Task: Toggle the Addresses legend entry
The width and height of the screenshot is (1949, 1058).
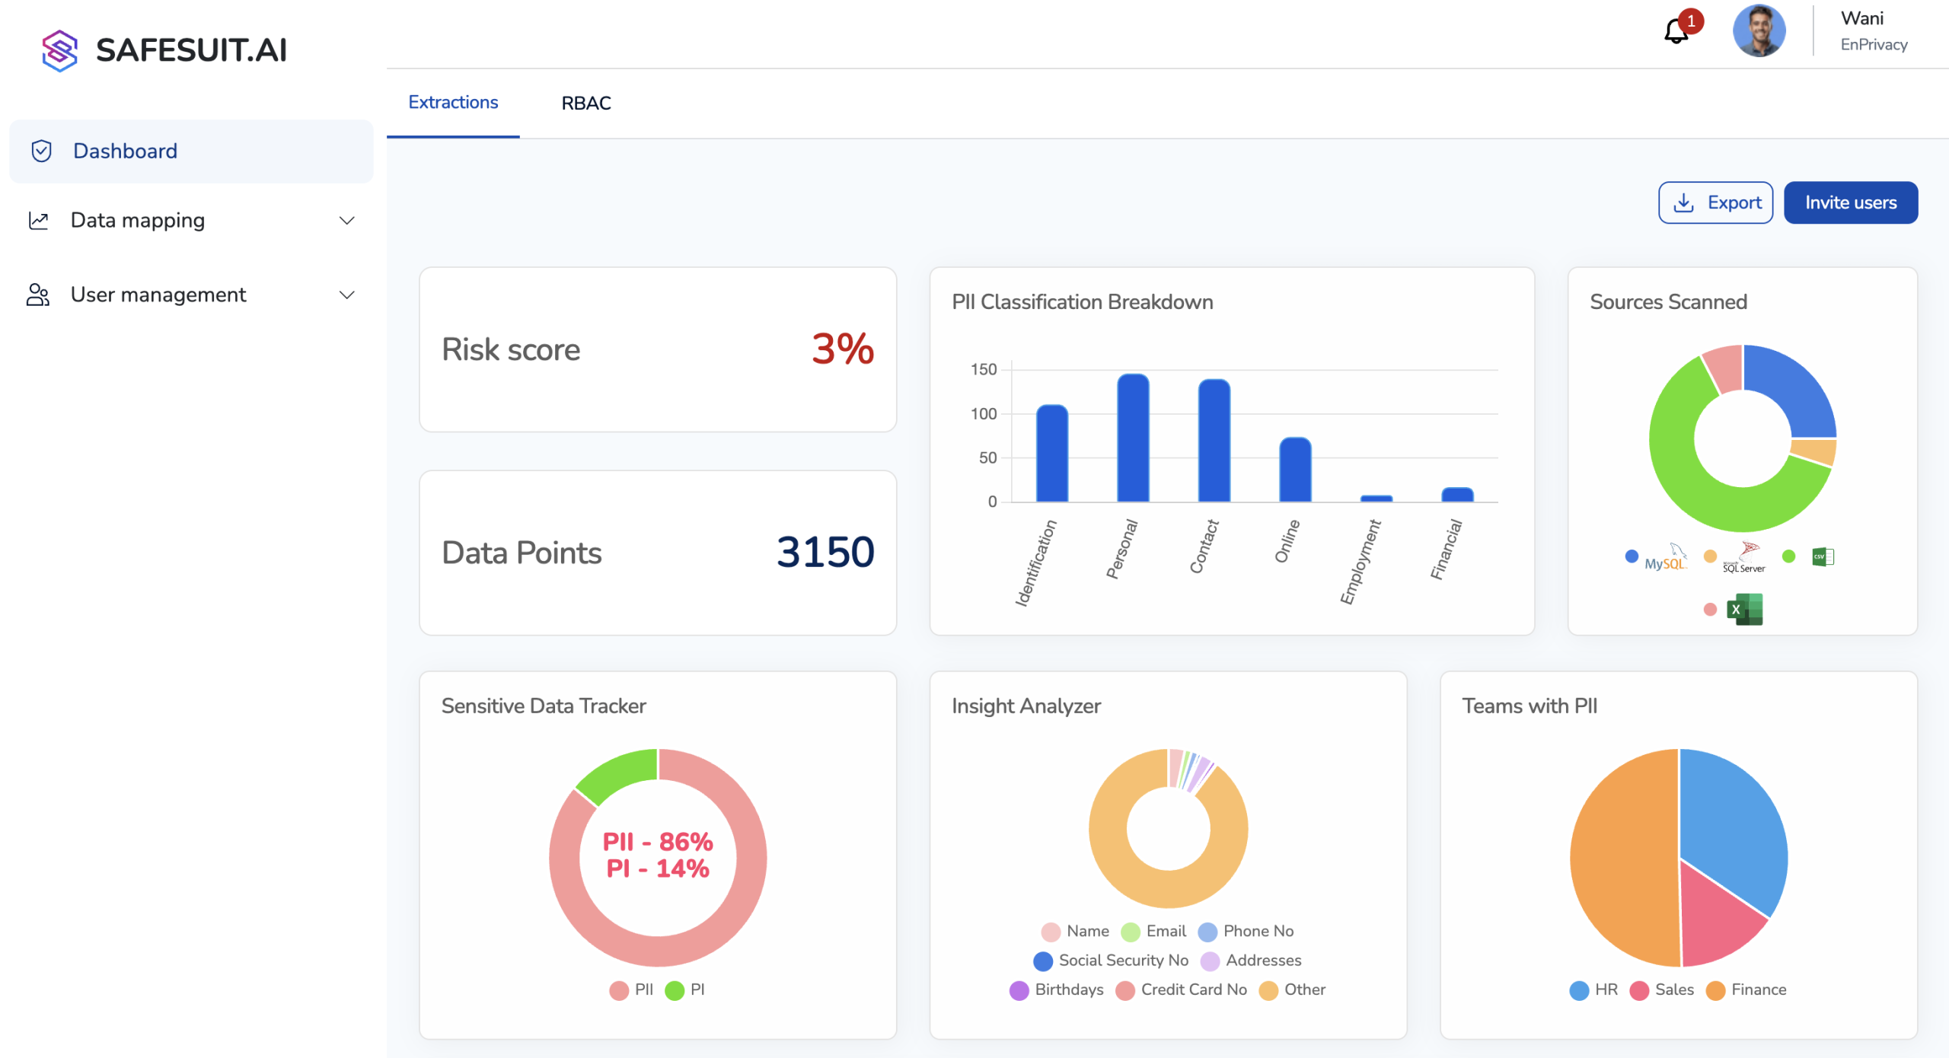Action: pyautogui.click(x=1251, y=961)
